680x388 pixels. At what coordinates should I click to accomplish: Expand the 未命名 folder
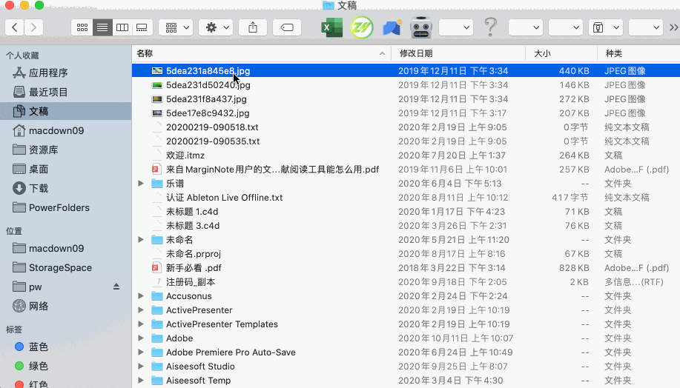141,239
